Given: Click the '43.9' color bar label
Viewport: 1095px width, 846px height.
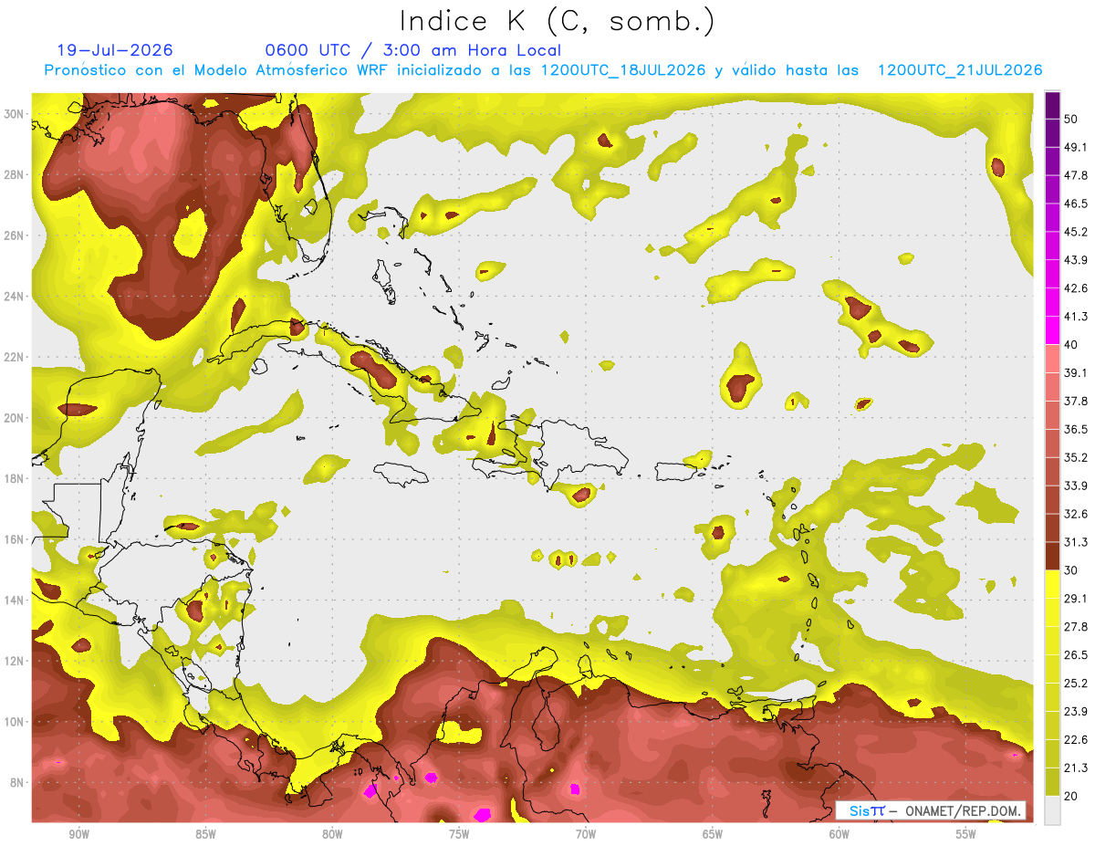Looking at the screenshot, I should pos(1075,260).
